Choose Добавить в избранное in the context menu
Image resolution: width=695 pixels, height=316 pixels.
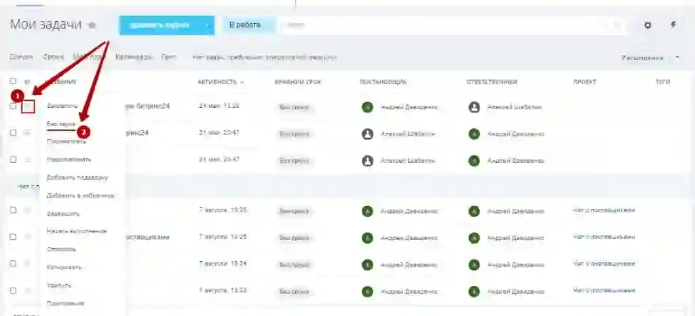click(81, 195)
